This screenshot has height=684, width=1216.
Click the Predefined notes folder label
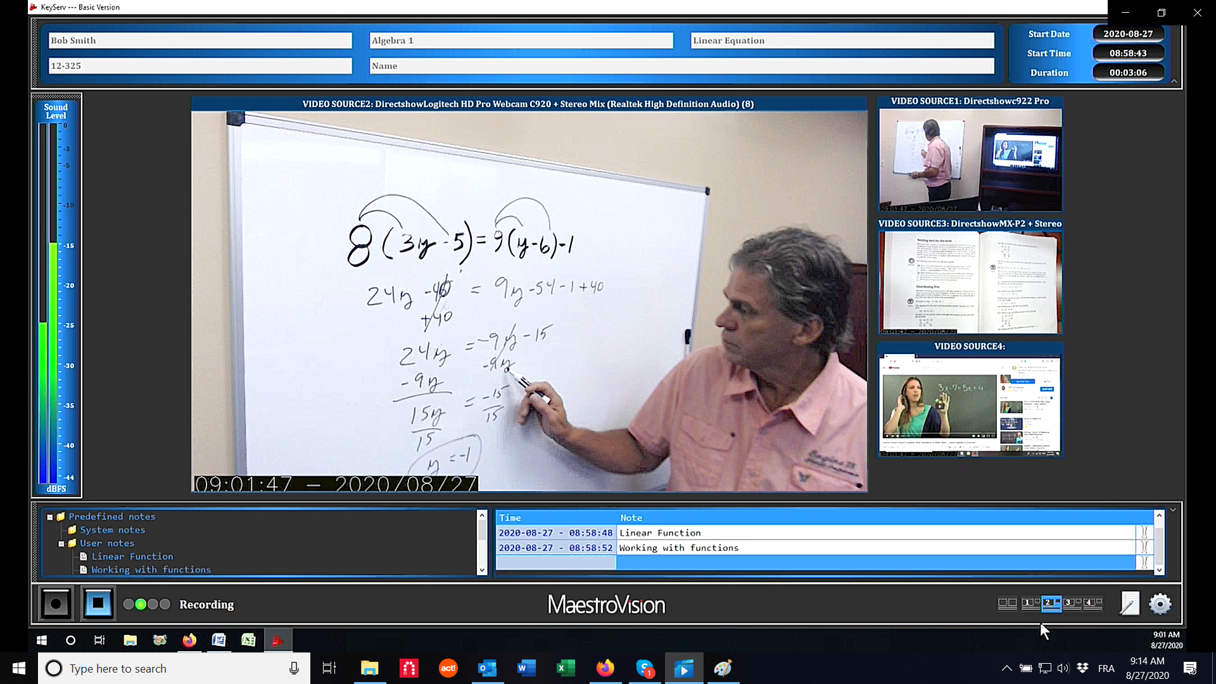click(x=111, y=517)
